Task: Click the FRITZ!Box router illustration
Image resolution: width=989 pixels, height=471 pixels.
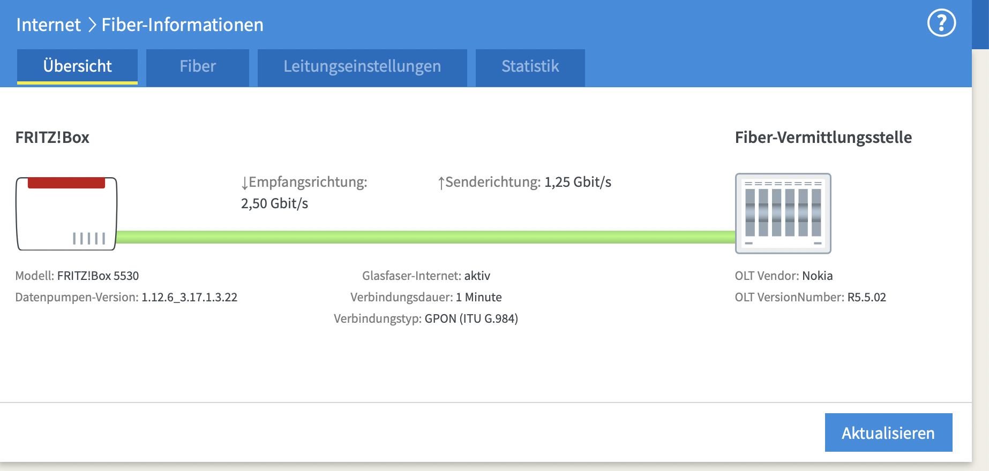Action: (66, 214)
